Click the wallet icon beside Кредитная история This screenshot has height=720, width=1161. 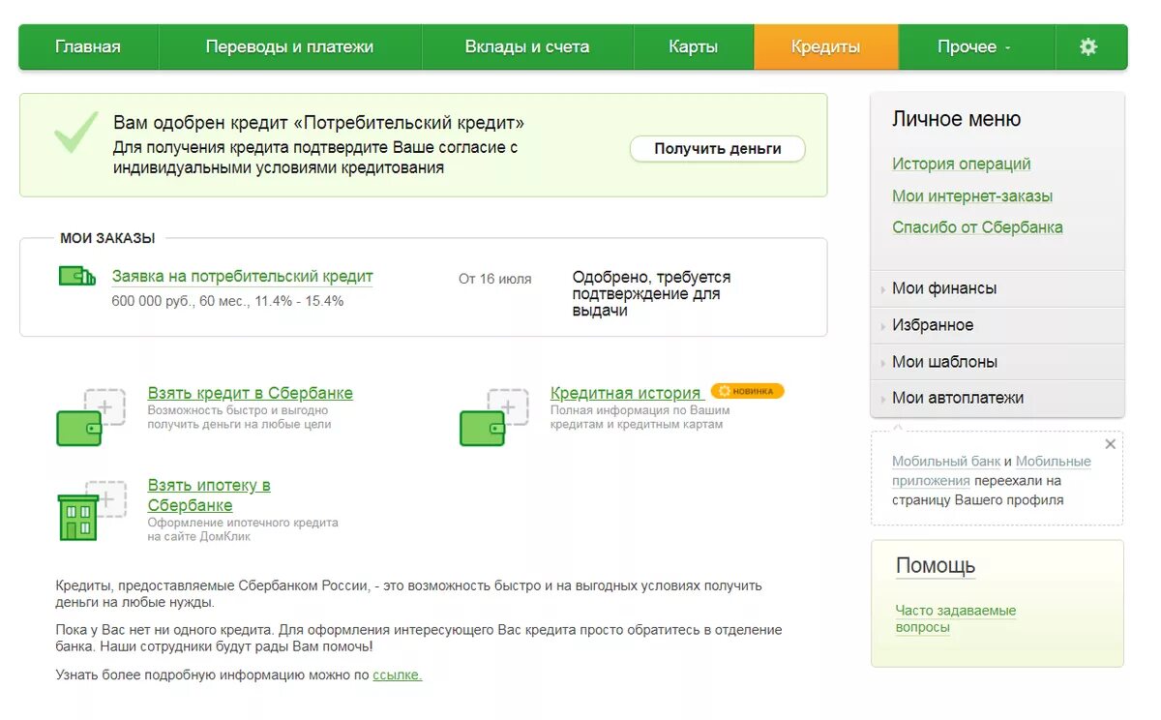click(493, 417)
